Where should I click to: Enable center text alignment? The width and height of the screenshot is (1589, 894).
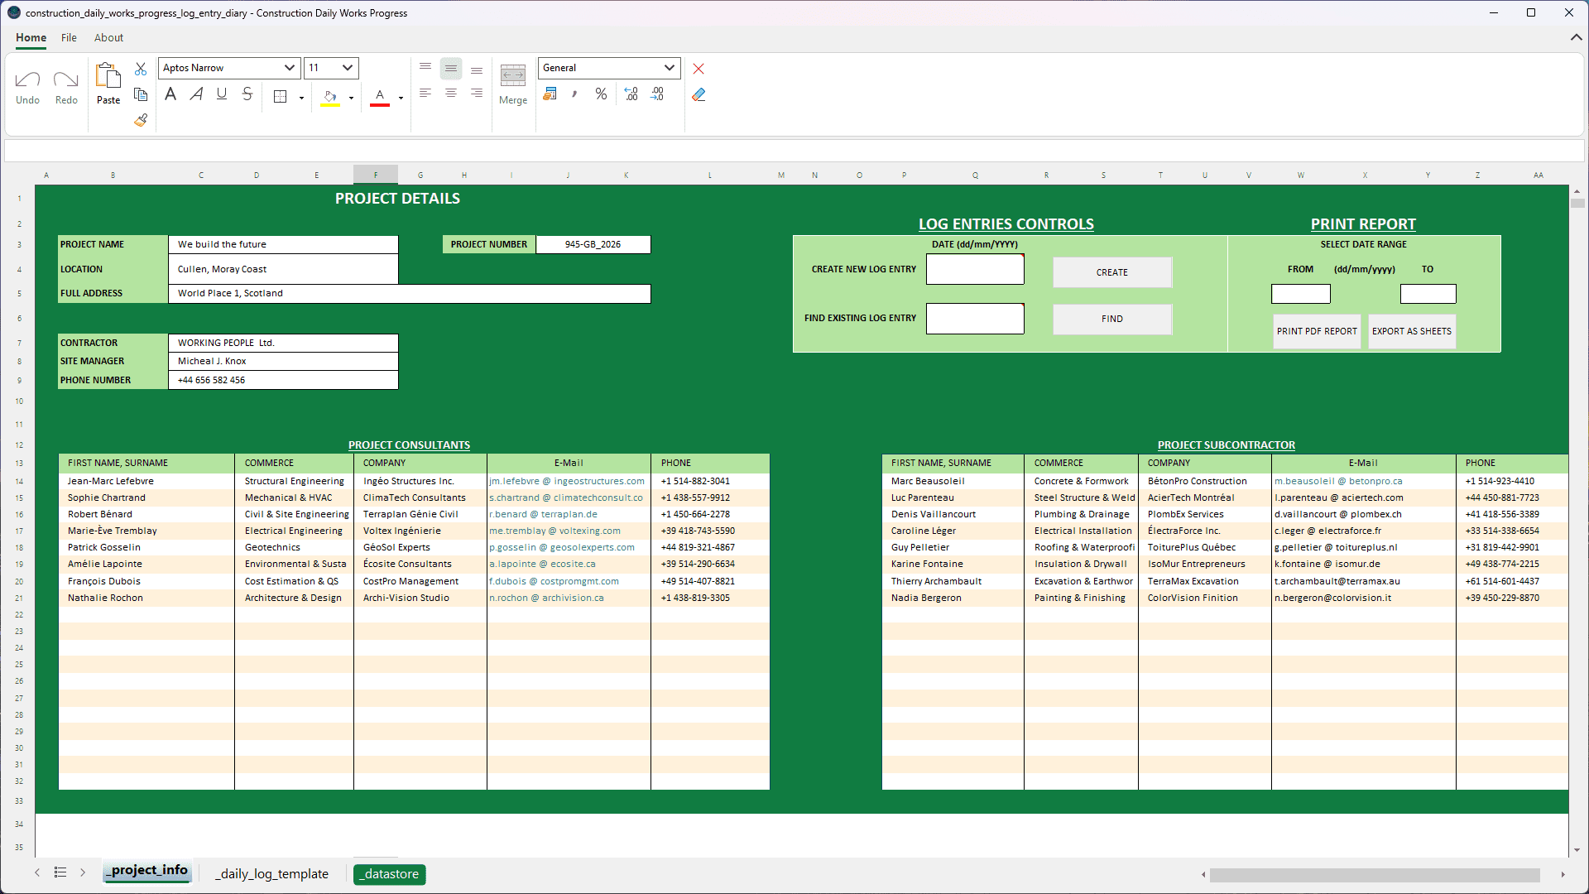click(451, 93)
